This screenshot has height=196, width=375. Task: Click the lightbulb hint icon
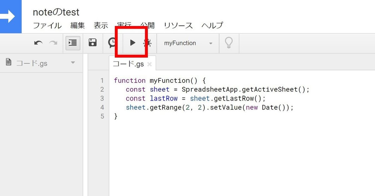tap(229, 43)
